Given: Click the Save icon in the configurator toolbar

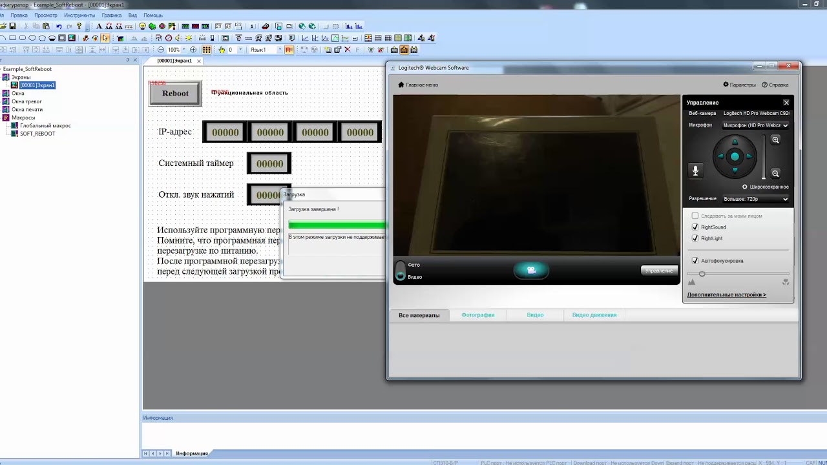Looking at the screenshot, I should (12, 26).
